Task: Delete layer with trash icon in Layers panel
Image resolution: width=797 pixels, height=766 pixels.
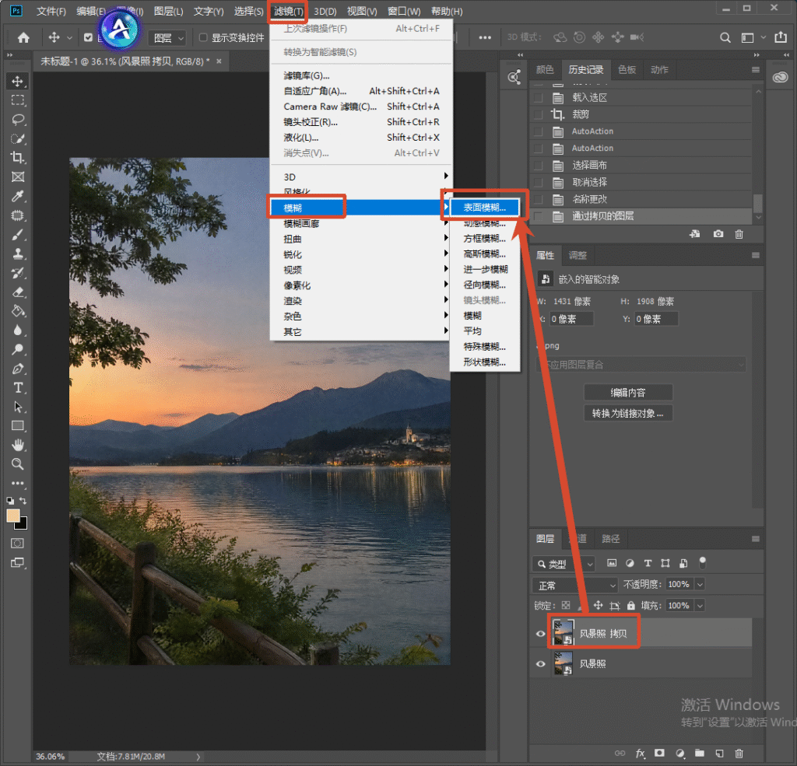Action: coord(739,754)
